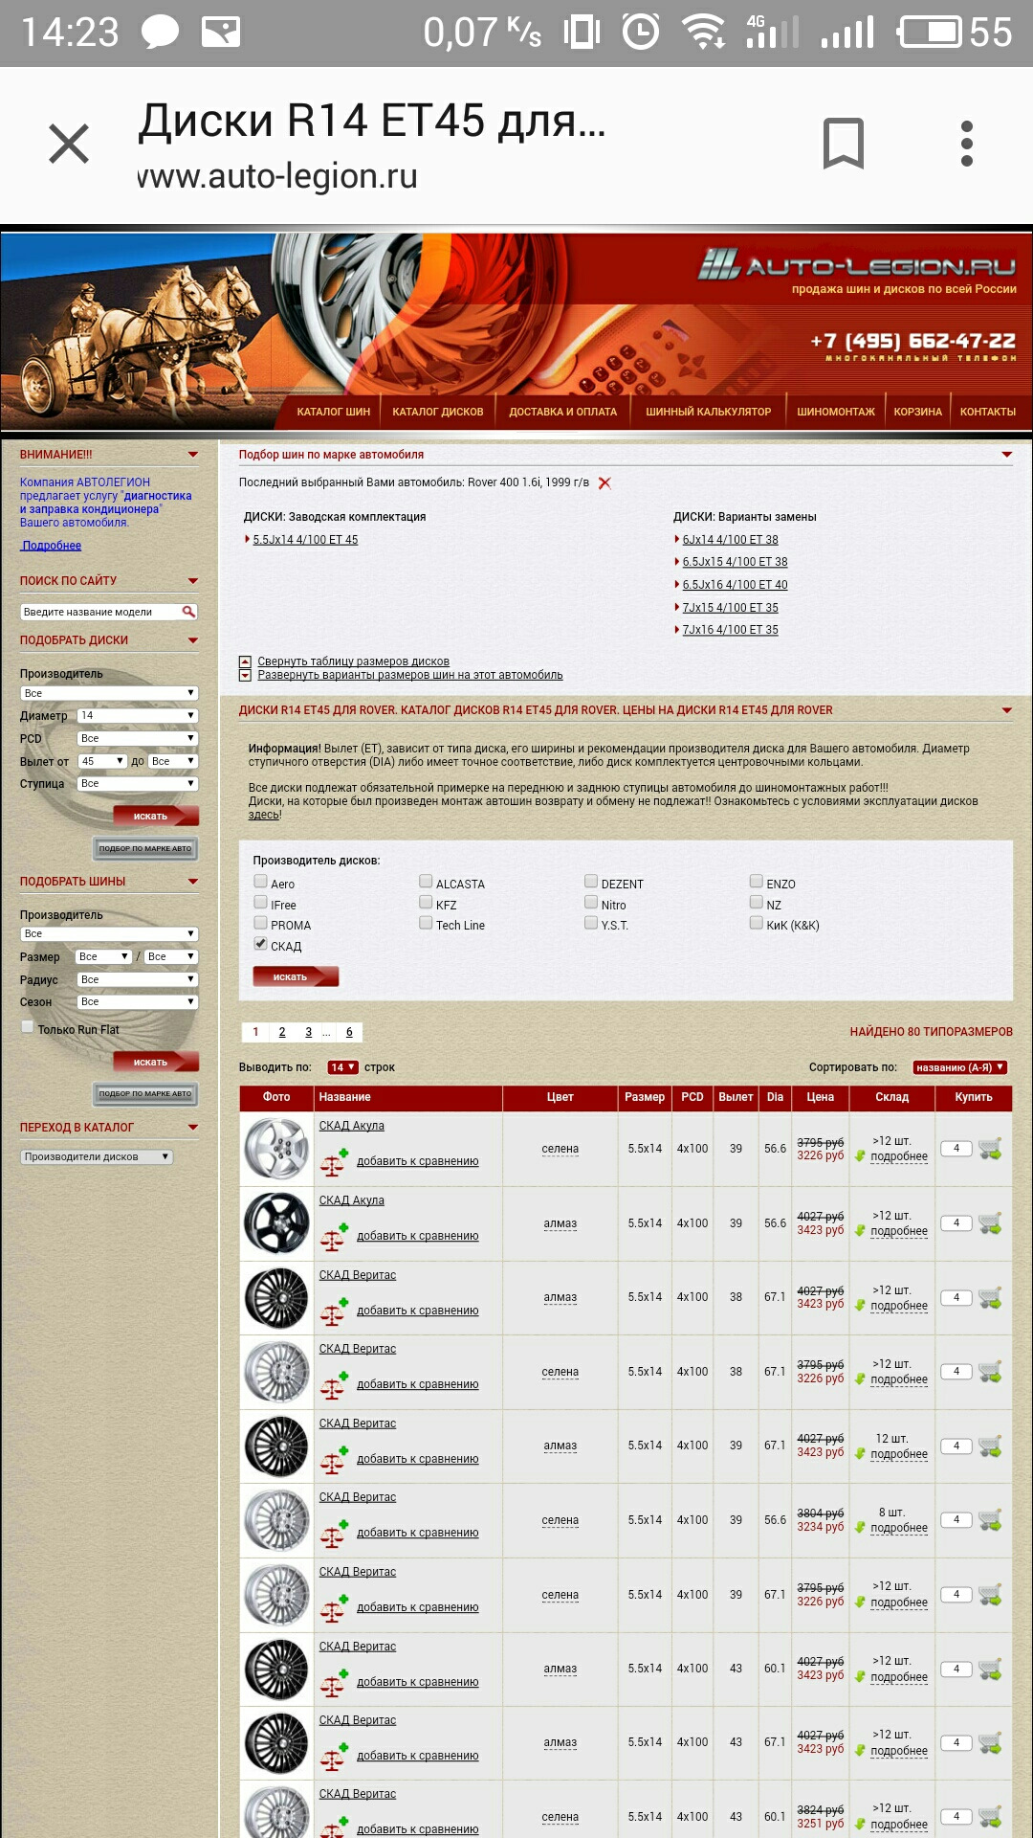The height and width of the screenshot is (1838, 1033).
Task: Open the three-dot browser menu
Action: pyautogui.click(x=967, y=144)
